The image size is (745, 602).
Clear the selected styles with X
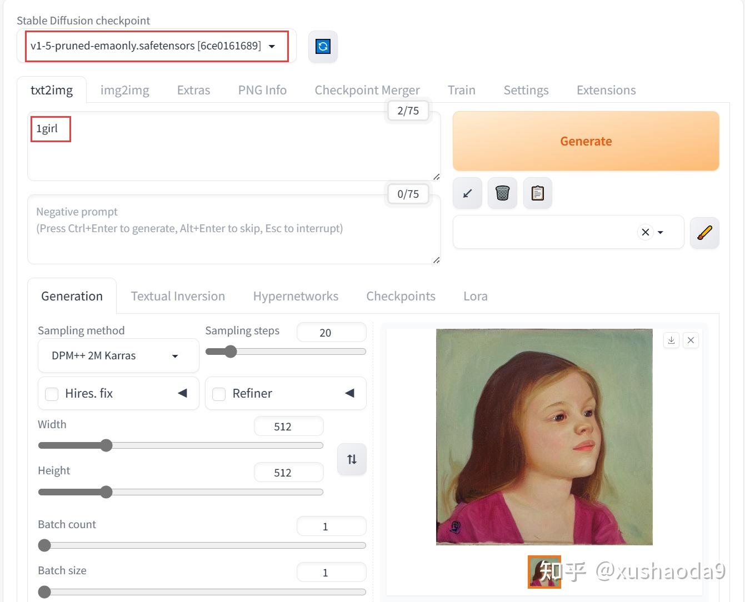point(645,232)
